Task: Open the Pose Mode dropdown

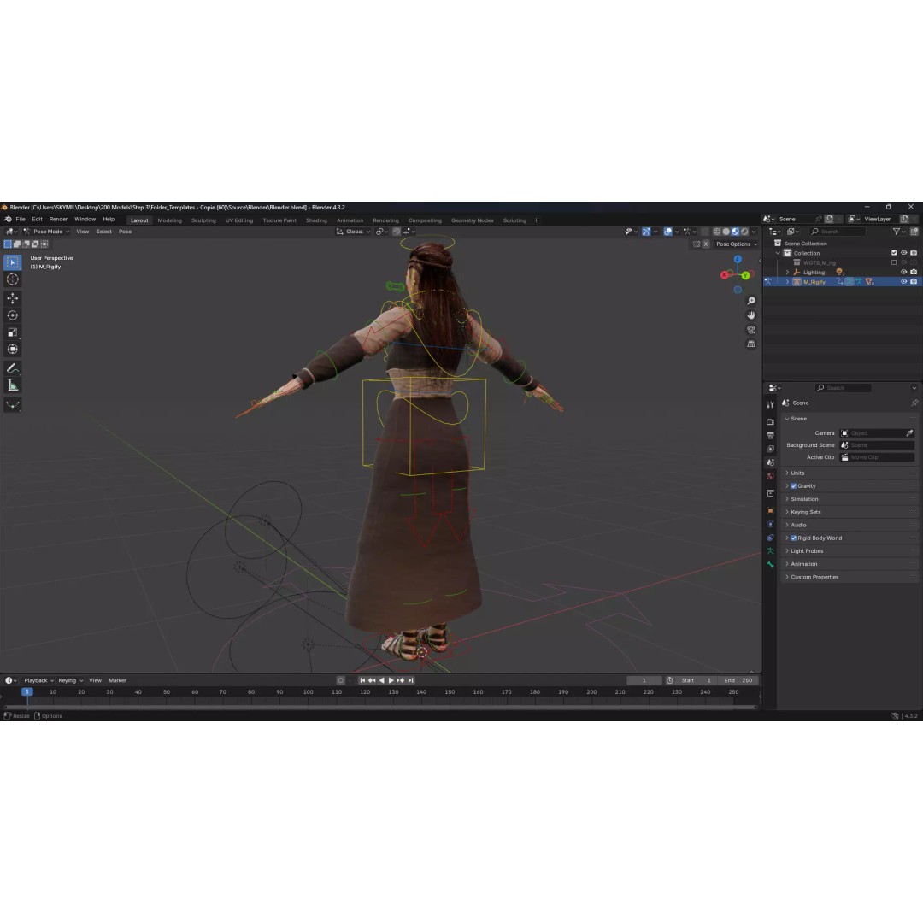Action: 46,232
